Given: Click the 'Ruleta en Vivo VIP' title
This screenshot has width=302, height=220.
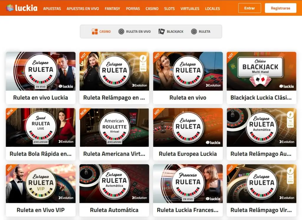Looking at the screenshot, I should [41, 210].
